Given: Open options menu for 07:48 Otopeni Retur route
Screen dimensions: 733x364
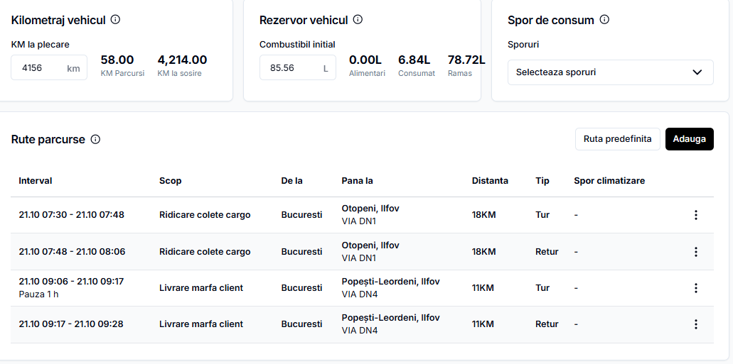Looking at the screenshot, I should 695,252.
